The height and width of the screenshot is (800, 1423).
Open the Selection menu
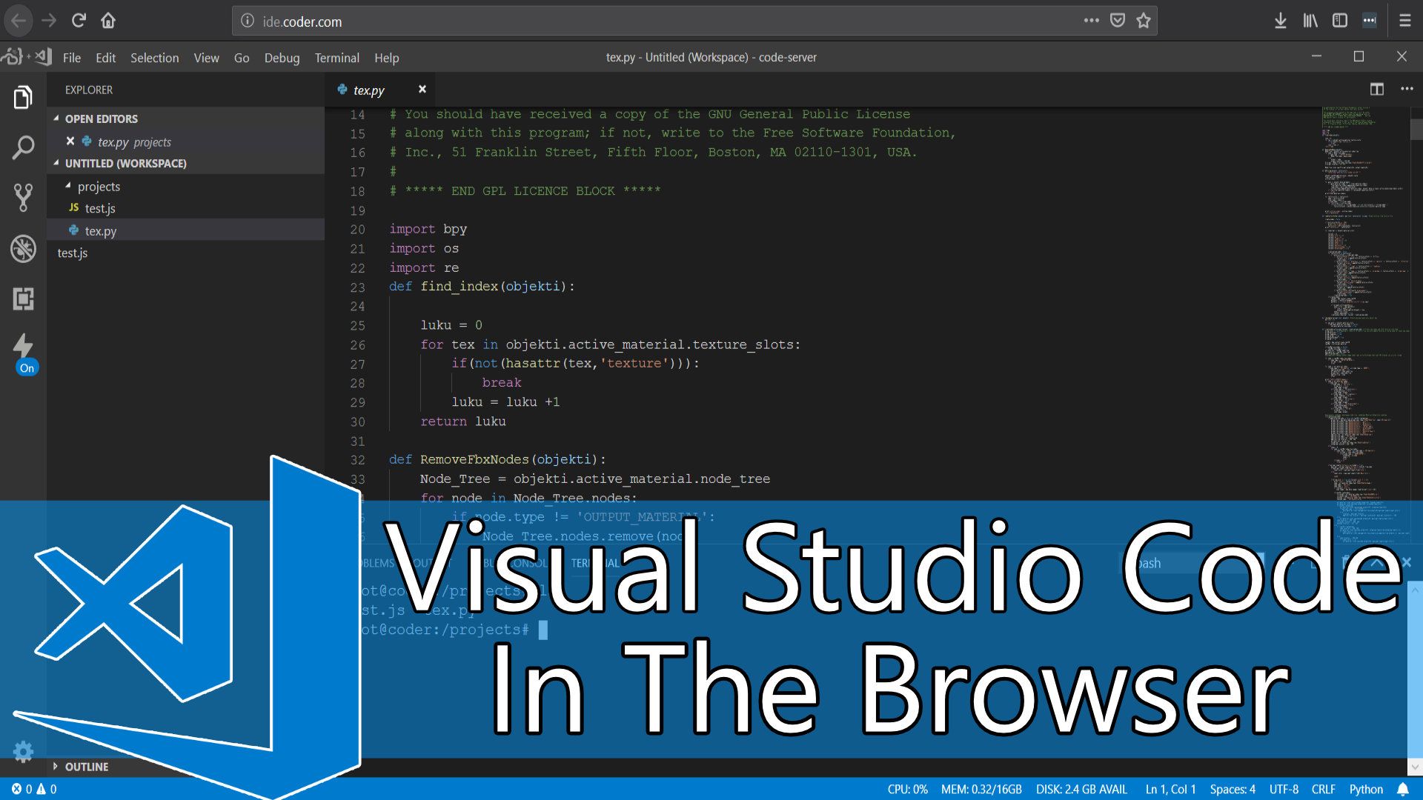tap(154, 58)
